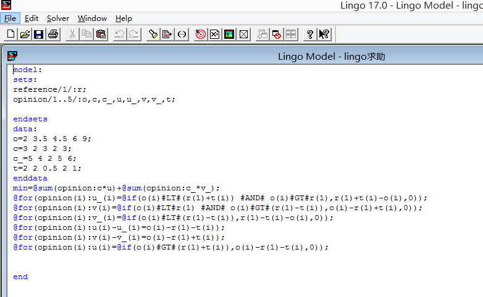The width and height of the screenshot is (483, 297).
Task: Open the Window menu
Action: [x=92, y=18]
